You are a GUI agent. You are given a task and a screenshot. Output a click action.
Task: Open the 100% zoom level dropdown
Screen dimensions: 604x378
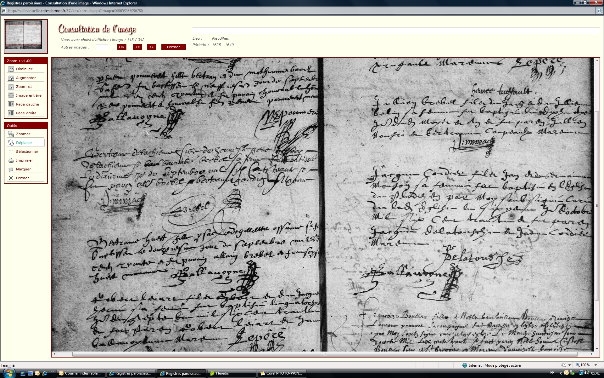tap(596, 365)
